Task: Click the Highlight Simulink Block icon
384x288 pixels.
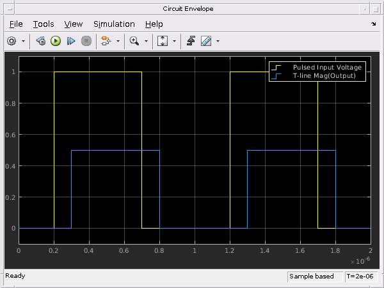Action: (x=106, y=41)
